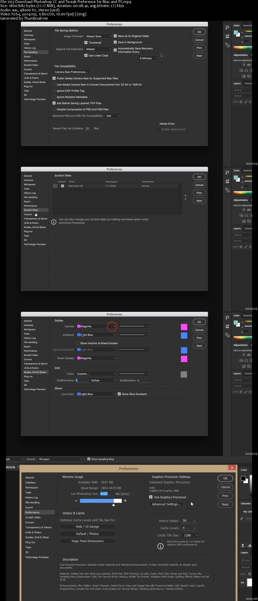Click Huge Pixel Dimensions button
The width and height of the screenshot is (258, 601).
pyautogui.click(x=87, y=541)
